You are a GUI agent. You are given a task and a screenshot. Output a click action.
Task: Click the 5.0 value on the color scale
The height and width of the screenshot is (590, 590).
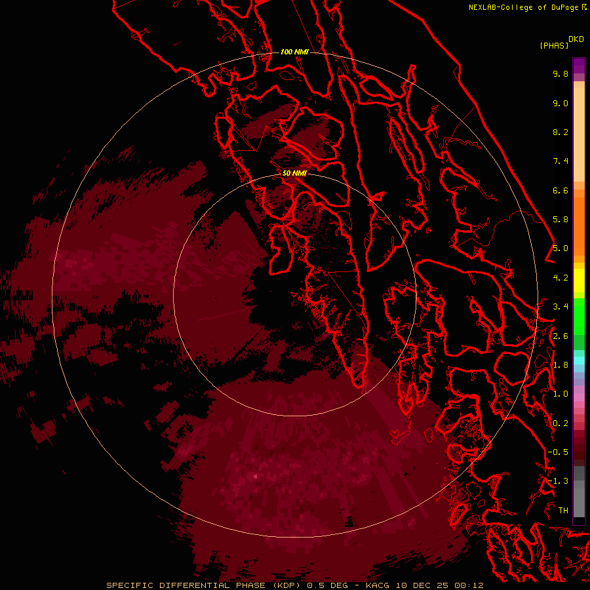click(560, 248)
